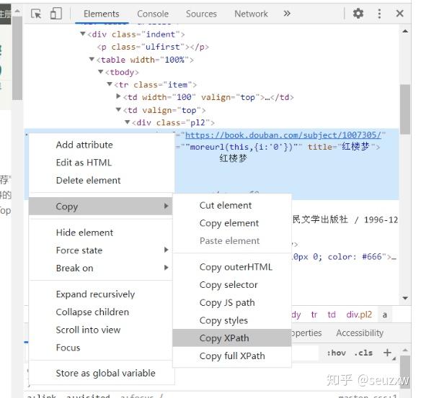Open the Force state submenu
Screen dimensions: 421x398
tap(100, 250)
